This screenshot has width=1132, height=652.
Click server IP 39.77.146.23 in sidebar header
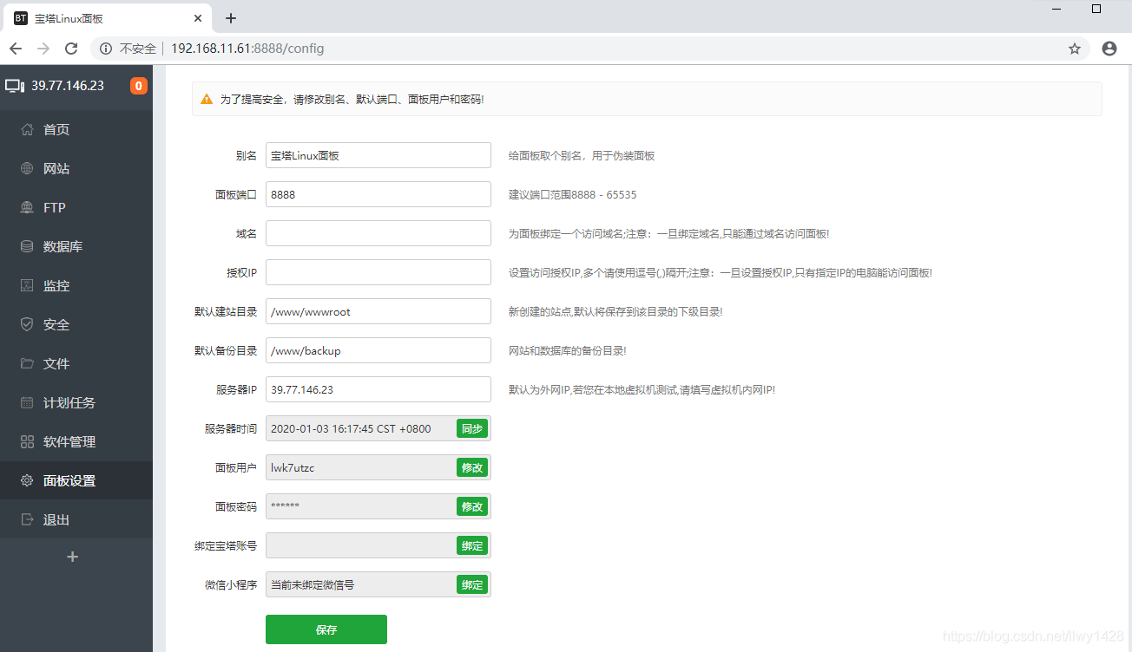68,86
